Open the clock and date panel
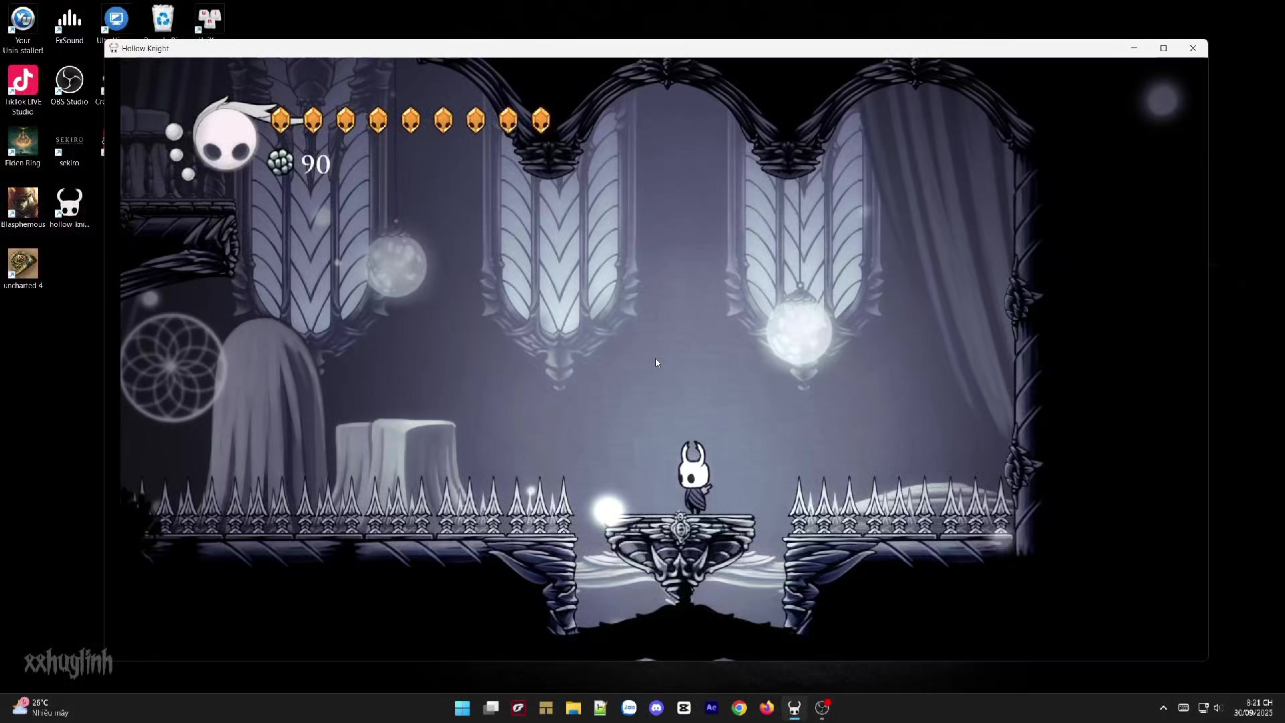Screen dimensions: 1285x723 point(1253,708)
